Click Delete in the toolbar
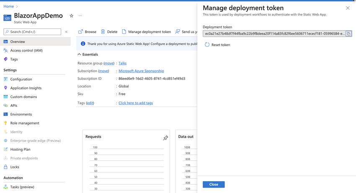The image size is (356, 193). (109, 32)
